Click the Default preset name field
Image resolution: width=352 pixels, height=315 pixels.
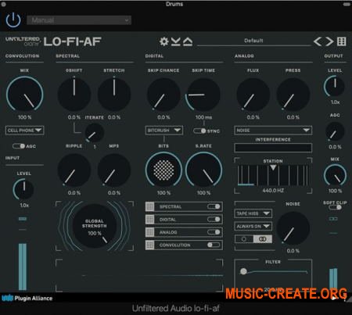(253, 41)
